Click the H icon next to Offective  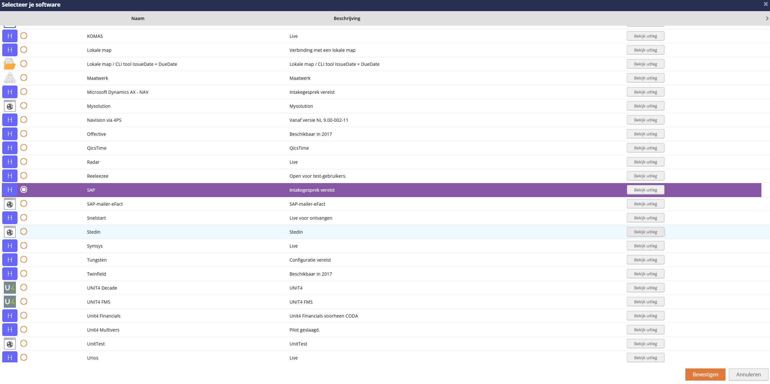[x=10, y=134]
